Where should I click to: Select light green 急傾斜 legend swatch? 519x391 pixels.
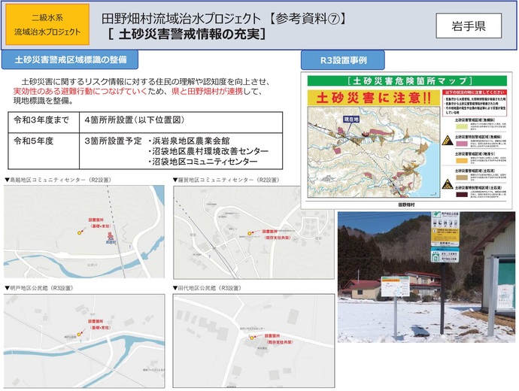coord(462,126)
